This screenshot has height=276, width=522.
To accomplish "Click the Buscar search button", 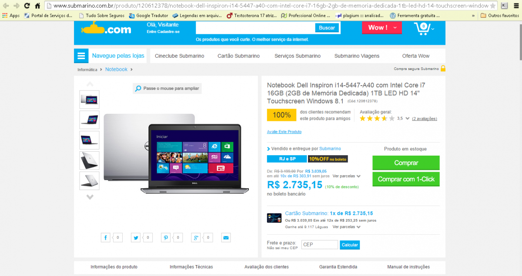I will coord(327,28).
